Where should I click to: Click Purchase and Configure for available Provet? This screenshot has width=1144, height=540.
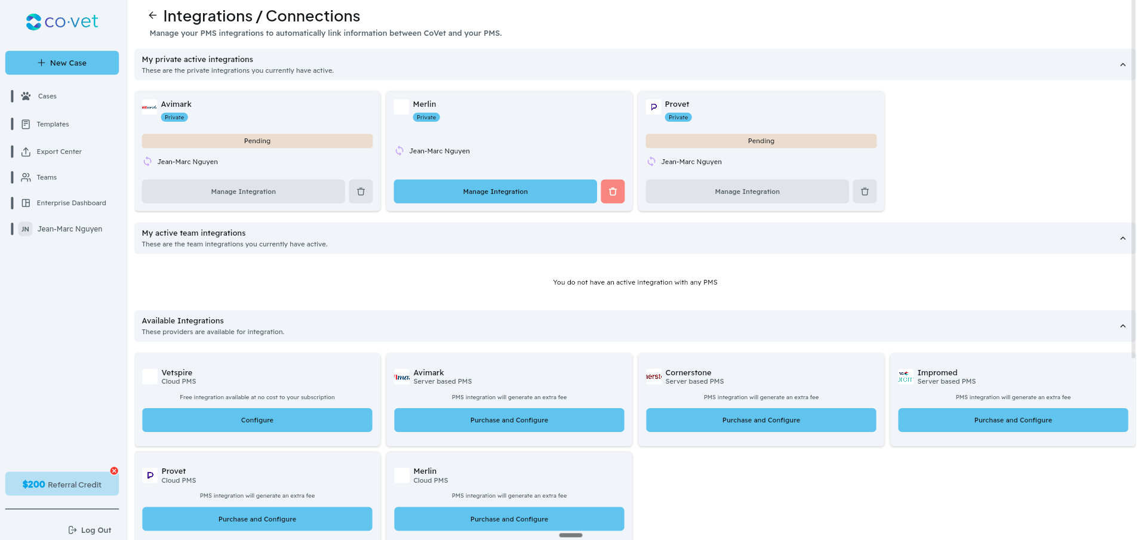click(x=257, y=519)
